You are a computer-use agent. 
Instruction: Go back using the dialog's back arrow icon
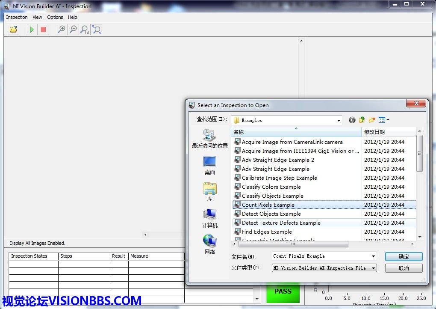352,120
